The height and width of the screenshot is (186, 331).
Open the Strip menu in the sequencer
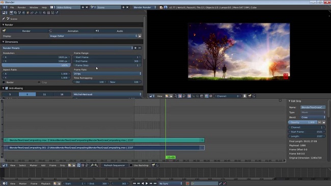click(x=63, y=165)
